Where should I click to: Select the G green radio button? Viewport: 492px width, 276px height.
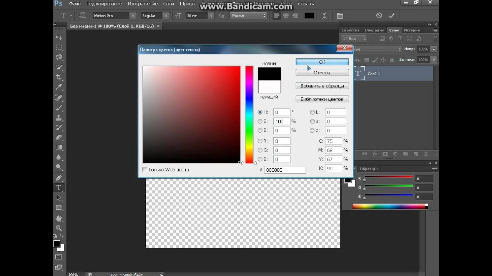click(x=260, y=150)
